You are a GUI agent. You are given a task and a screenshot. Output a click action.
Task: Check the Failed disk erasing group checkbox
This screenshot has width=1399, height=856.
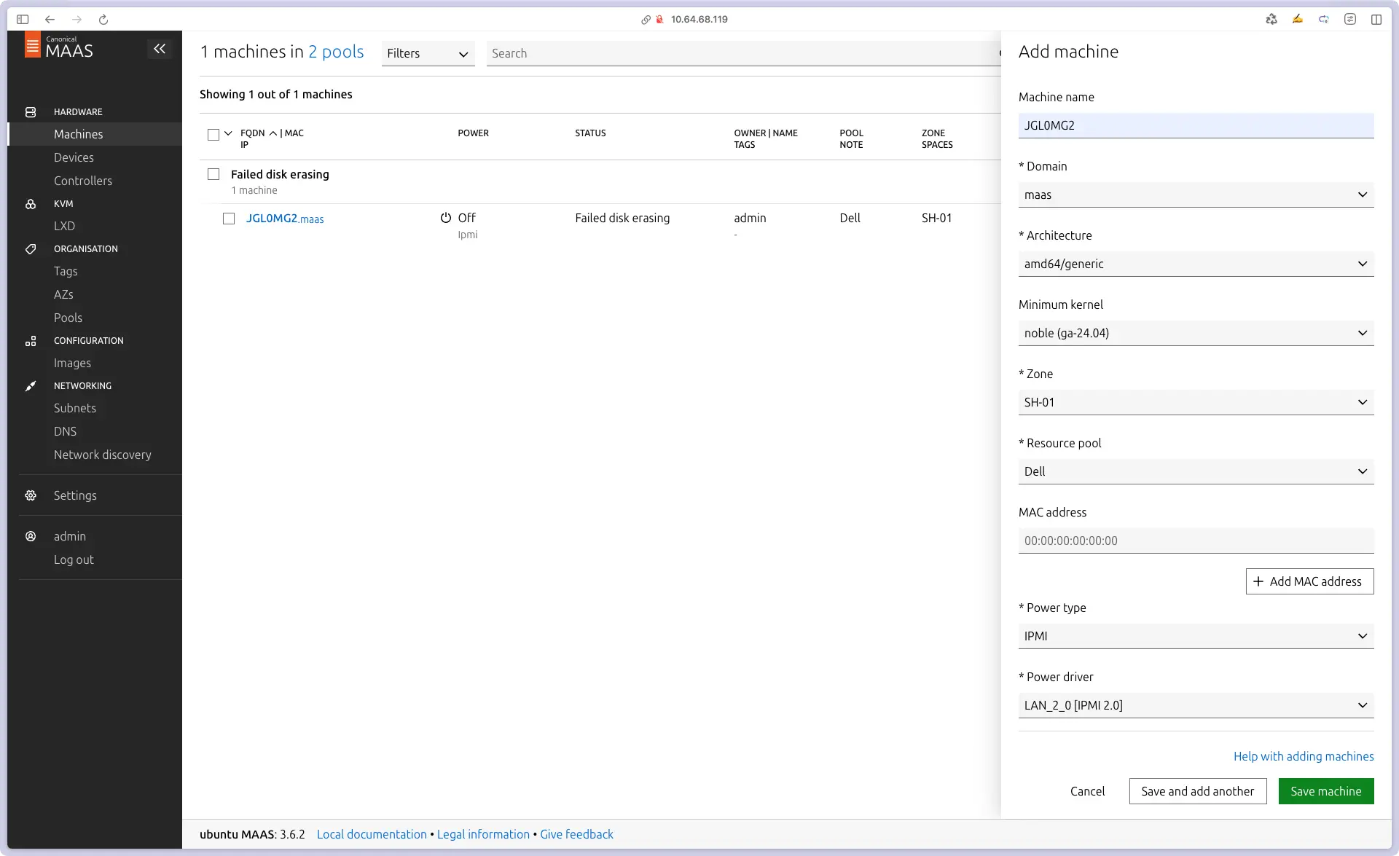click(x=213, y=174)
